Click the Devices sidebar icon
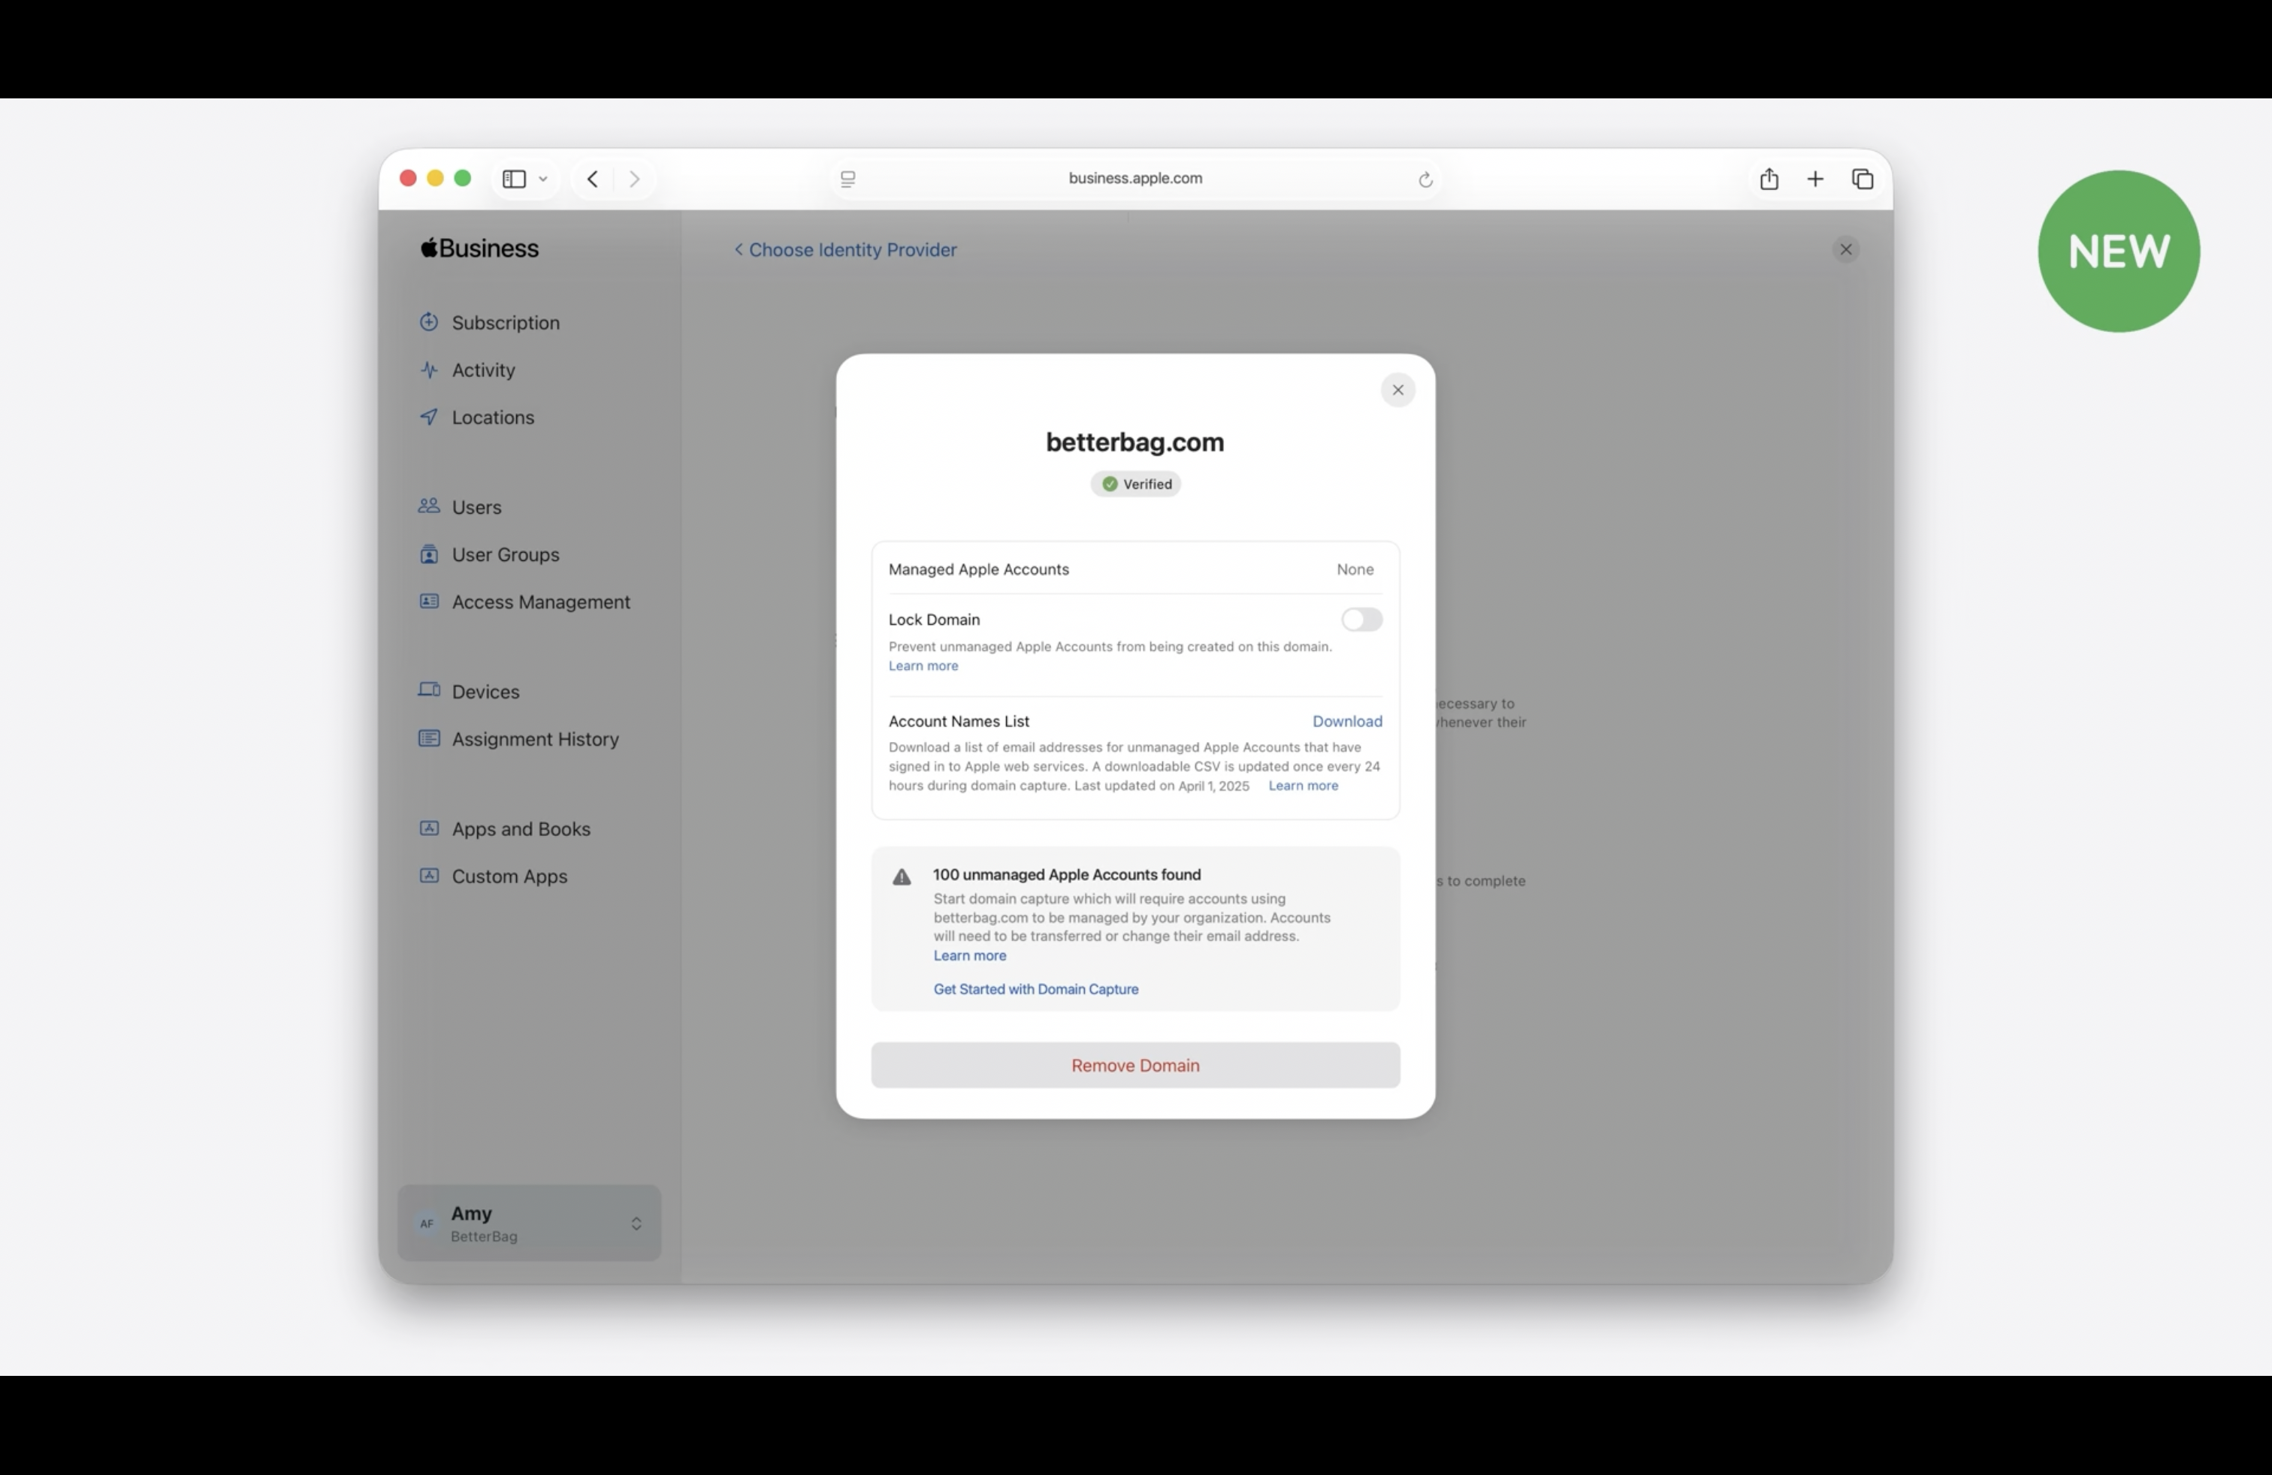The image size is (2272, 1475). tap(430, 689)
